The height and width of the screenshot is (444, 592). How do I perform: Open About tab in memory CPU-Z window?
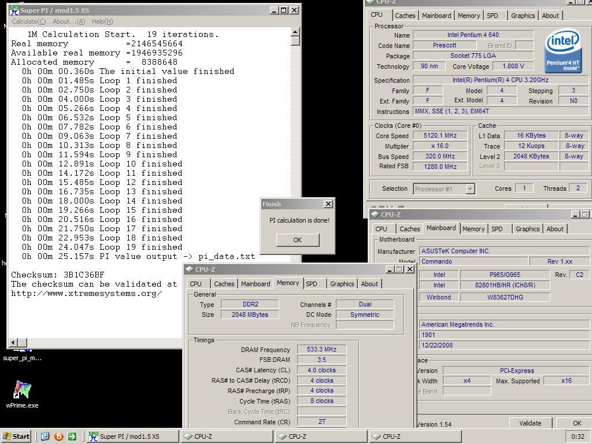(x=369, y=284)
